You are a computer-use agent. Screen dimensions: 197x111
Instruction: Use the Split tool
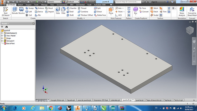pyautogui.click(x=97, y=8)
